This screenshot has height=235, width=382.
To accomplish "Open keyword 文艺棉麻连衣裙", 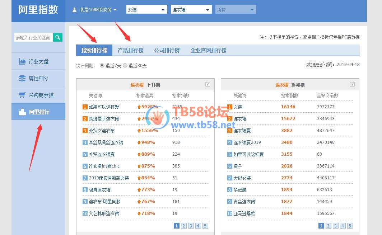I will 104,213.
